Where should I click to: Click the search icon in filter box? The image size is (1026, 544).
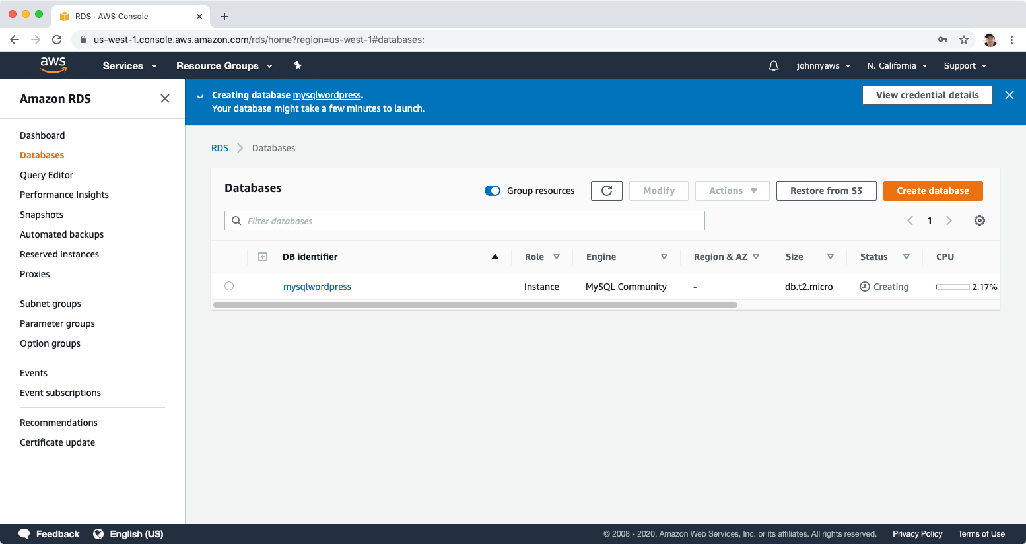tap(236, 221)
